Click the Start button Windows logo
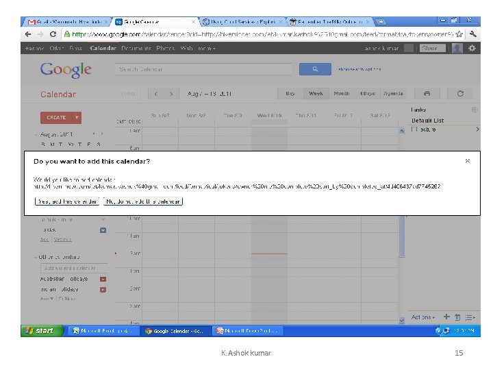 pyautogui.click(x=29, y=331)
